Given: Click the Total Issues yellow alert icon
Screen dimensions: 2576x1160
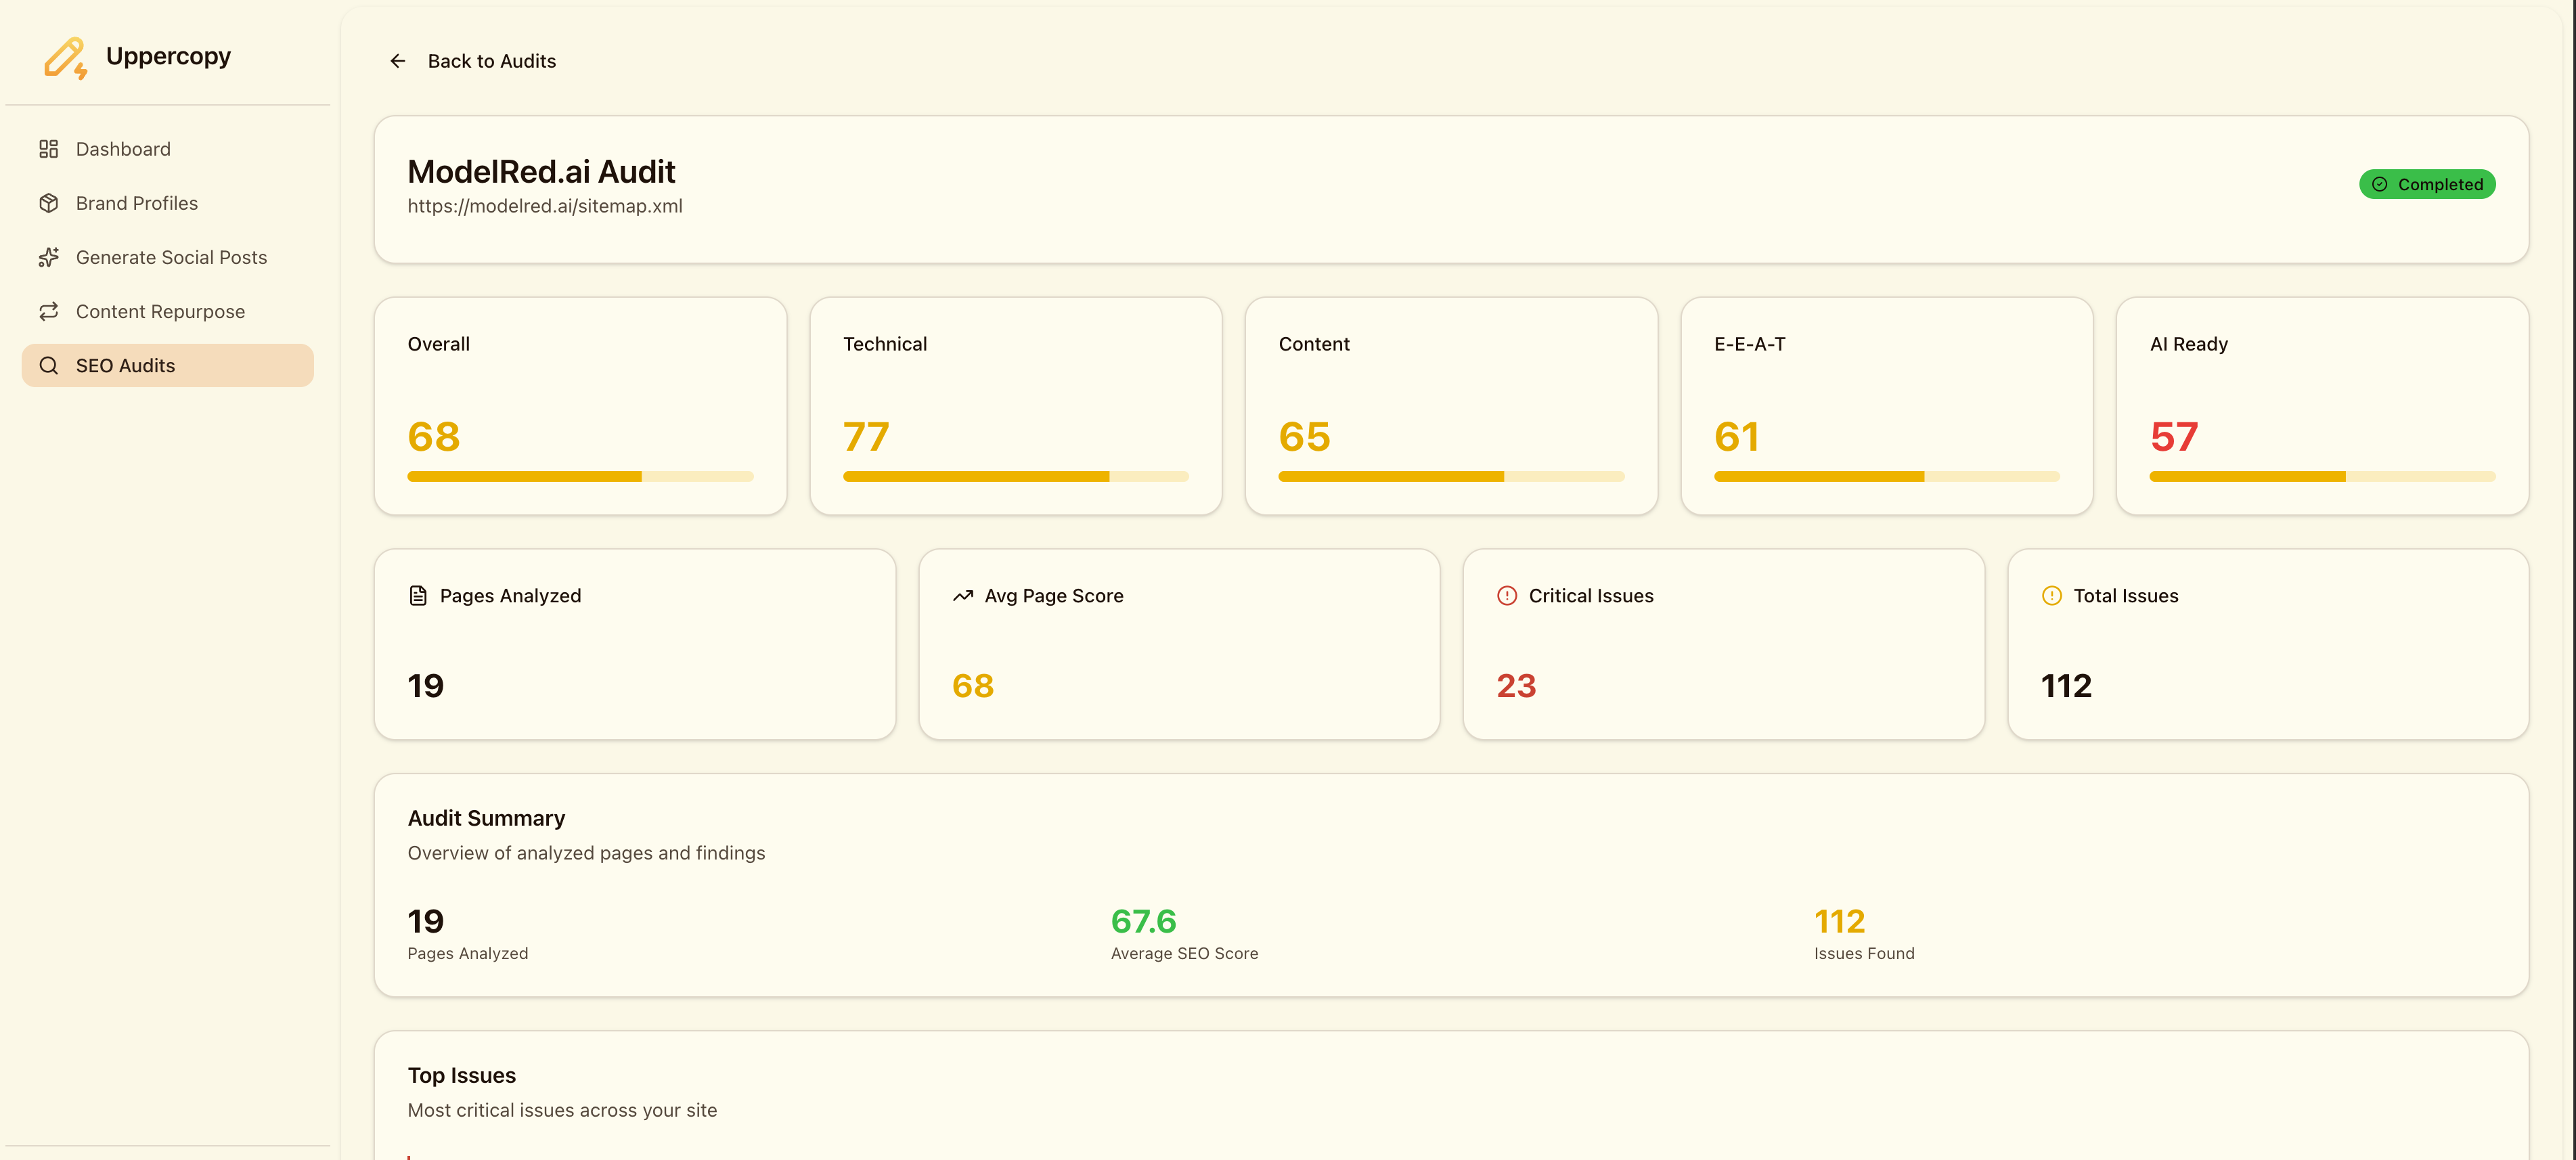Looking at the screenshot, I should click(x=2051, y=596).
